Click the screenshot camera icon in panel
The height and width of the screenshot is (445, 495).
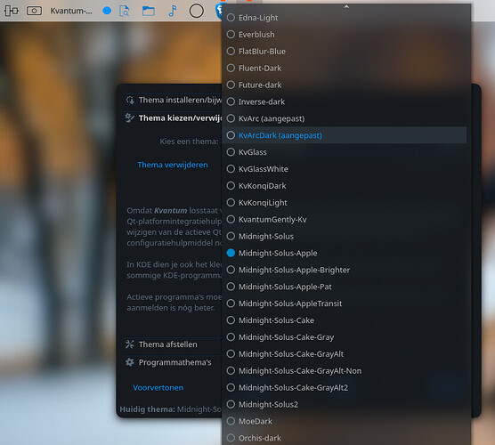tap(34, 11)
